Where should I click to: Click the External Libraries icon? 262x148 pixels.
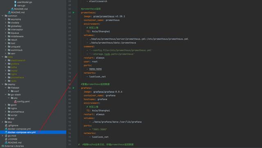[x=3, y=146]
